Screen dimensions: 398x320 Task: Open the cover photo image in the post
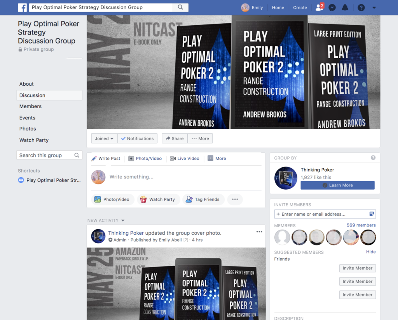(176, 284)
